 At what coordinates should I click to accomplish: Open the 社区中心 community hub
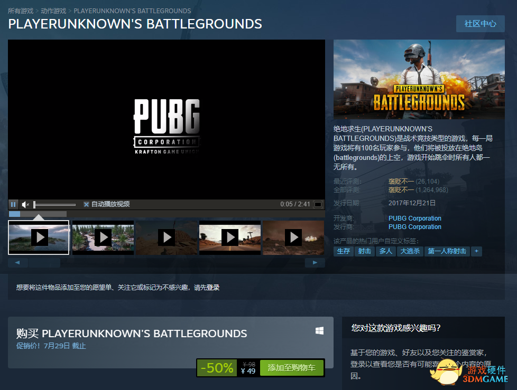480,24
